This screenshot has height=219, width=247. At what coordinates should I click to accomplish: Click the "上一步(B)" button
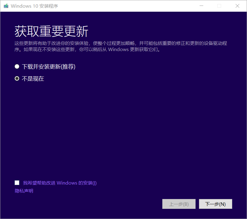click(179, 204)
